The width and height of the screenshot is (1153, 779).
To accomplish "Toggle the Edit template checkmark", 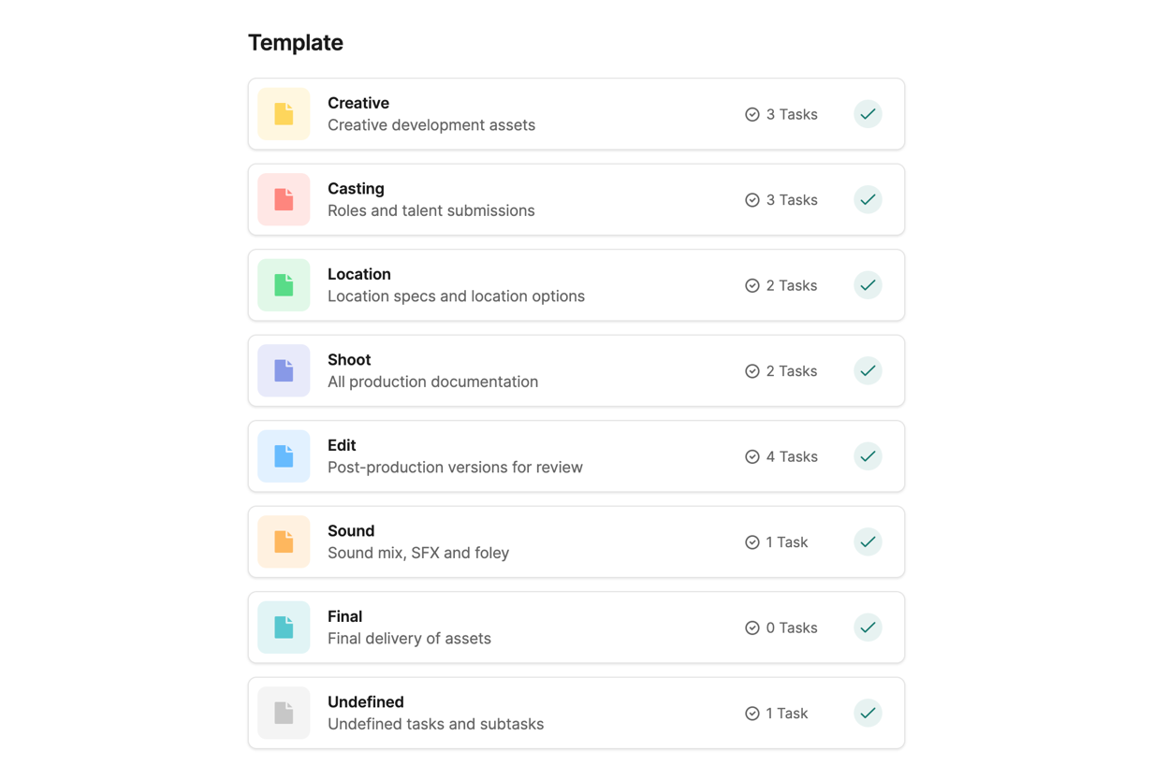I will [x=868, y=456].
